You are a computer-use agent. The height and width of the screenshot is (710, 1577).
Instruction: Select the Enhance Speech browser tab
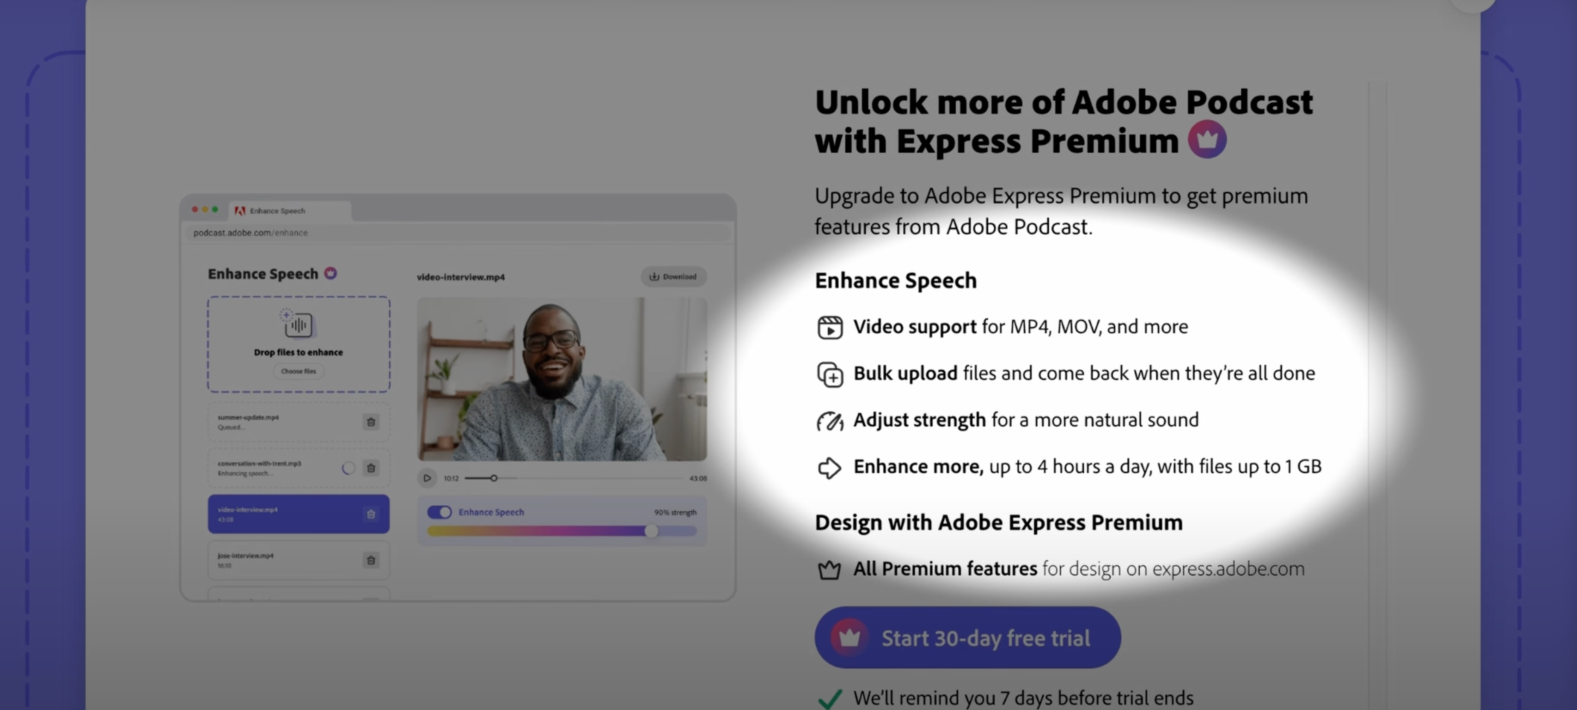290,211
